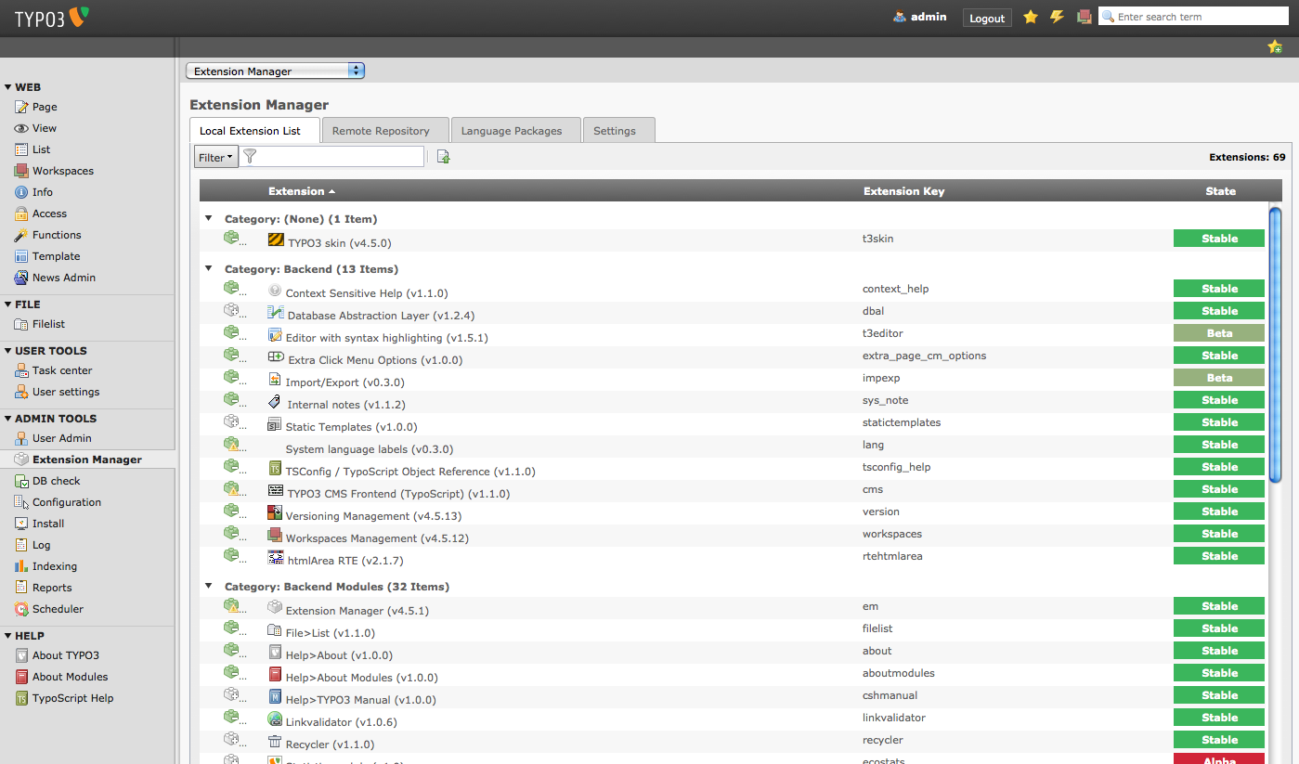Click the upload extension icon beside filter field
Screen dimensions: 1299x764
[443, 157]
